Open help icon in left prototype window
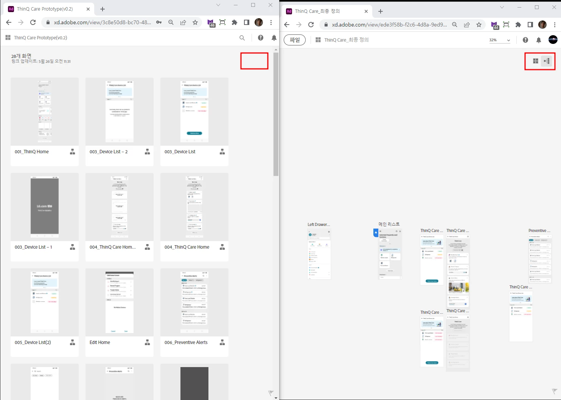Screen dimensions: 561x400 pyautogui.click(x=261, y=37)
